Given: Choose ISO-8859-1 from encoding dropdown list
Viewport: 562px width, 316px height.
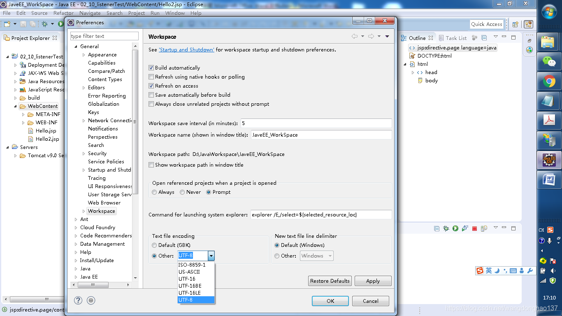Looking at the screenshot, I should [196, 265].
